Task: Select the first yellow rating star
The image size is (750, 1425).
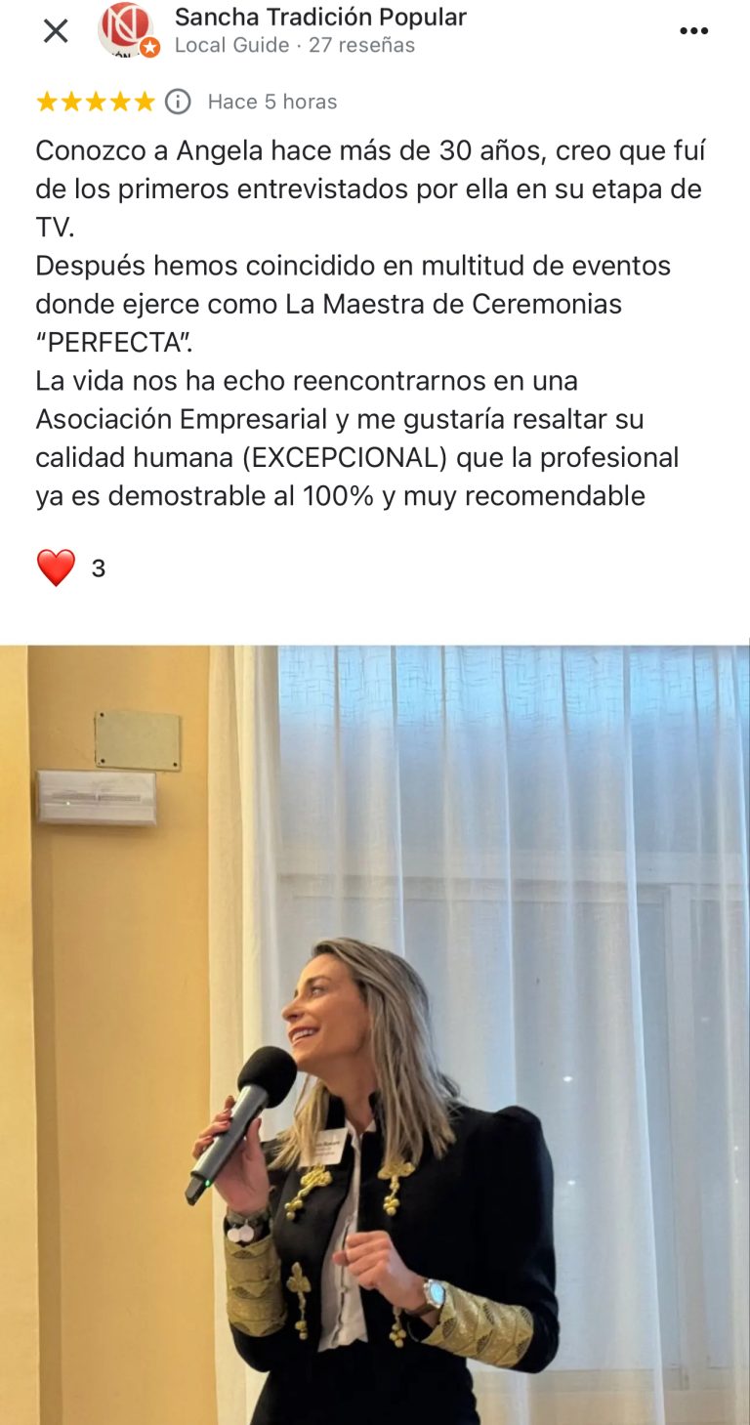Action: [47, 102]
